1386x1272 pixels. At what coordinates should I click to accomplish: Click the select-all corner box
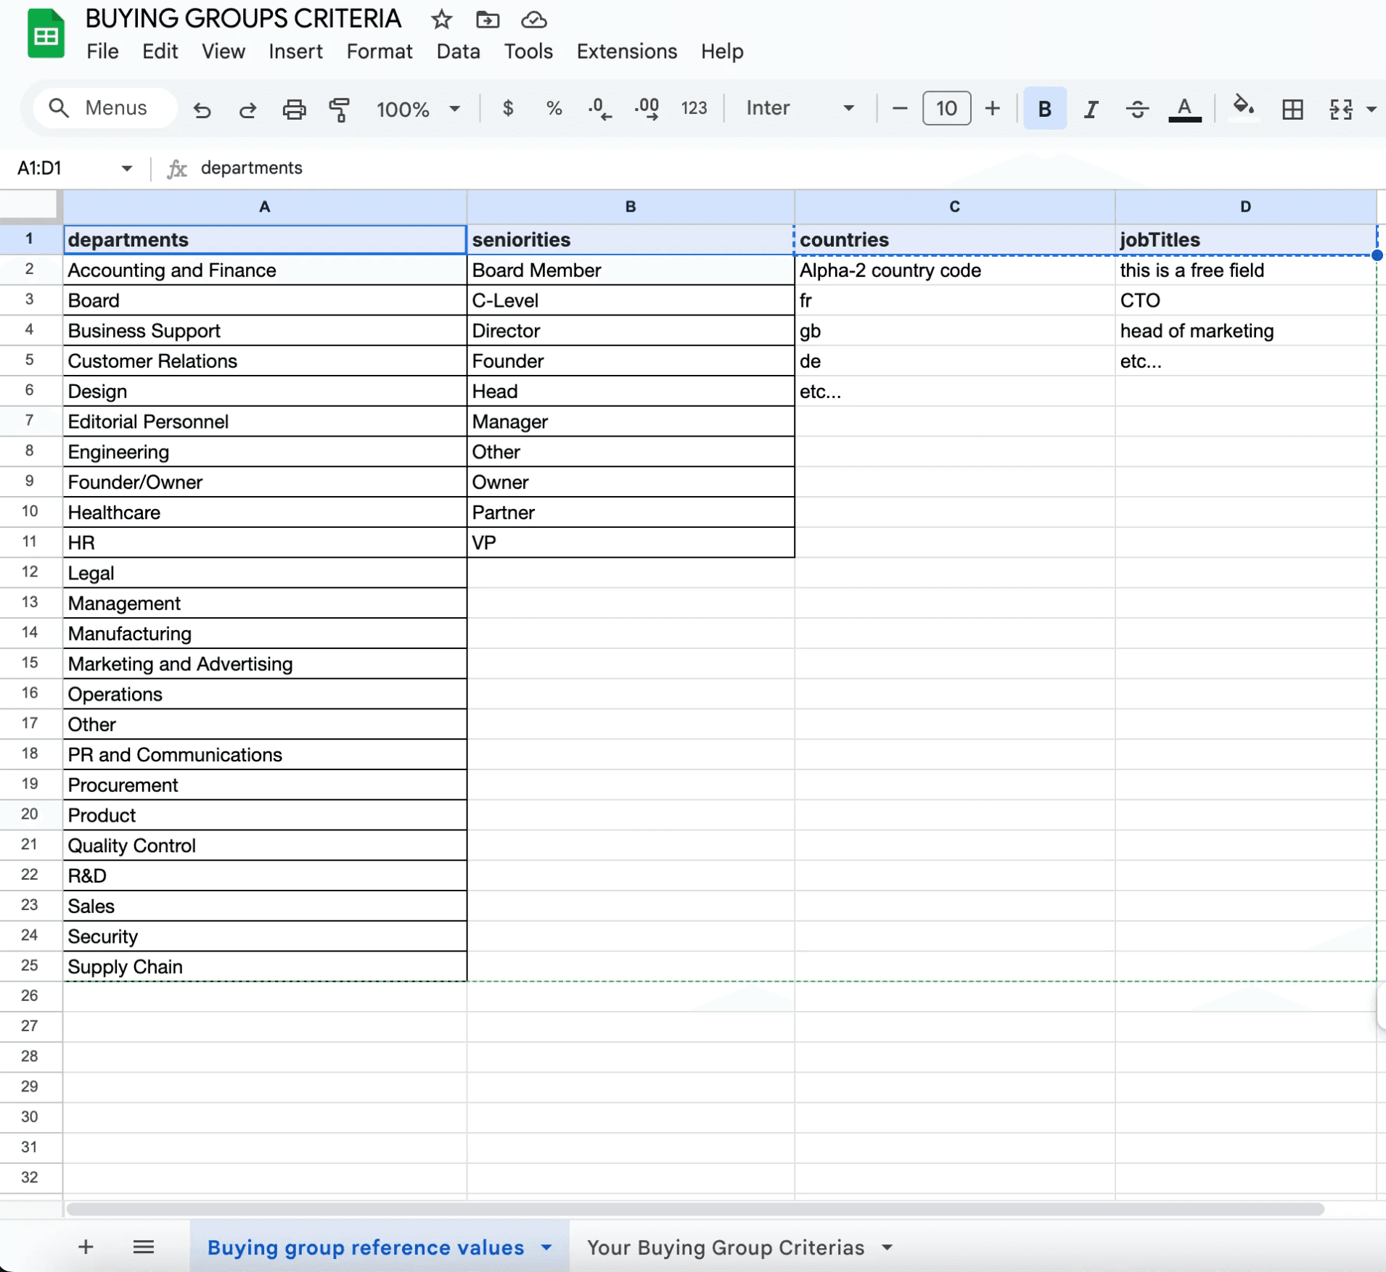pos(29,205)
